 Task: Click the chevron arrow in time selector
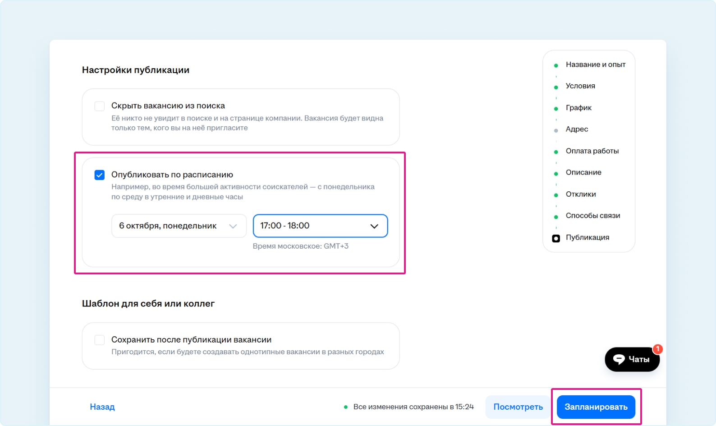click(x=374, y=226)
